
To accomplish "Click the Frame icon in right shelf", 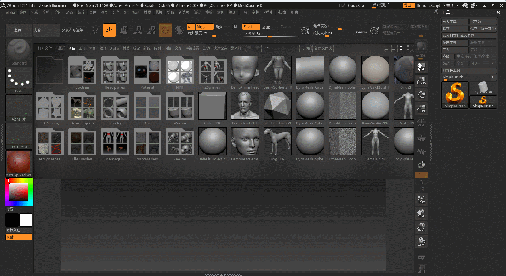I will pyautogui.click(x=422, y=199).
